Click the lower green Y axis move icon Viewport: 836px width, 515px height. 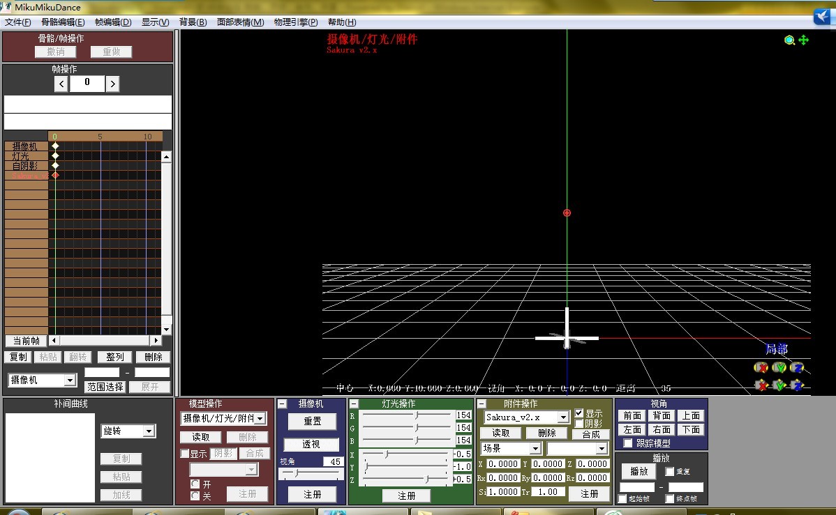point(779,385)
